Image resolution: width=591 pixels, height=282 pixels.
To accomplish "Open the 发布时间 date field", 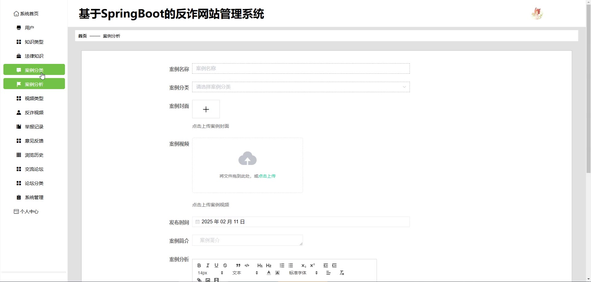I will [301, 222].
